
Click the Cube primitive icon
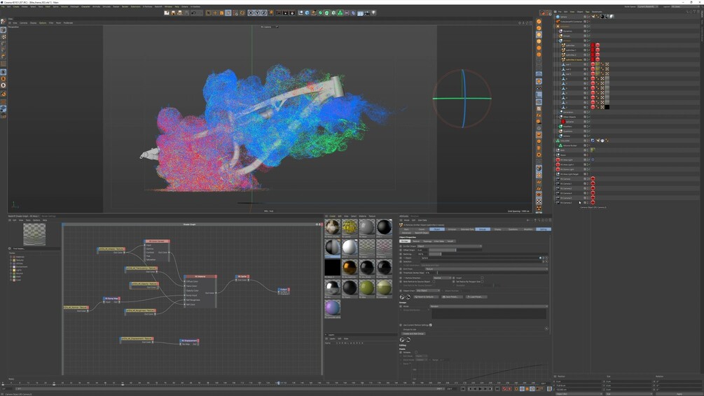(x=307, y=13)
